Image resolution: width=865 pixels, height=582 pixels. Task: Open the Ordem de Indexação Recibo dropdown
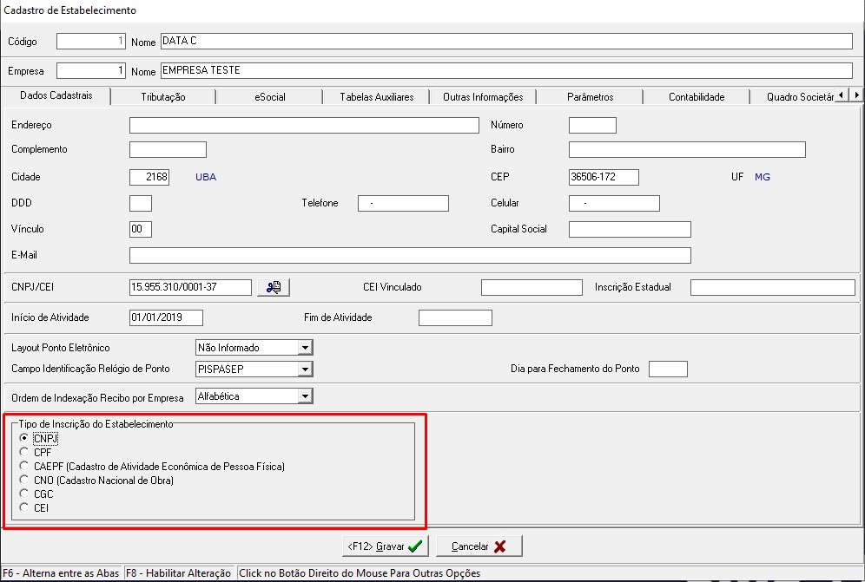[x=305, y=396]
